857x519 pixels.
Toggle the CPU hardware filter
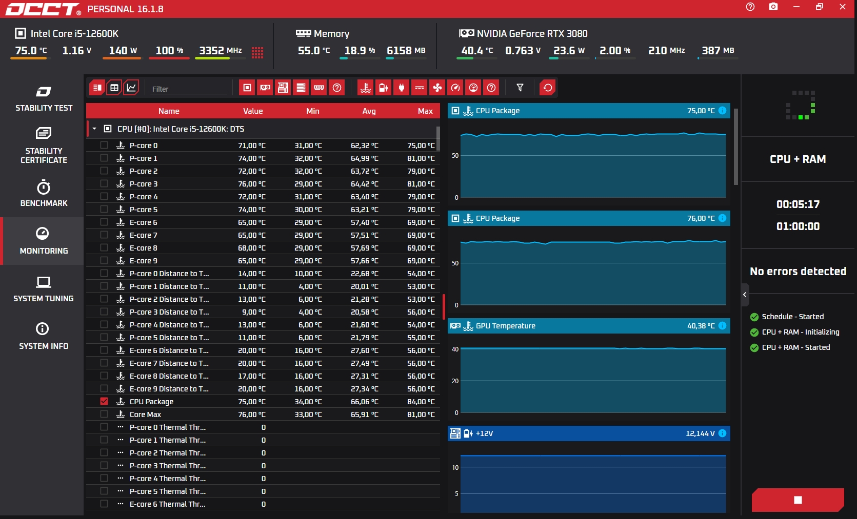(x=247, y=88)
